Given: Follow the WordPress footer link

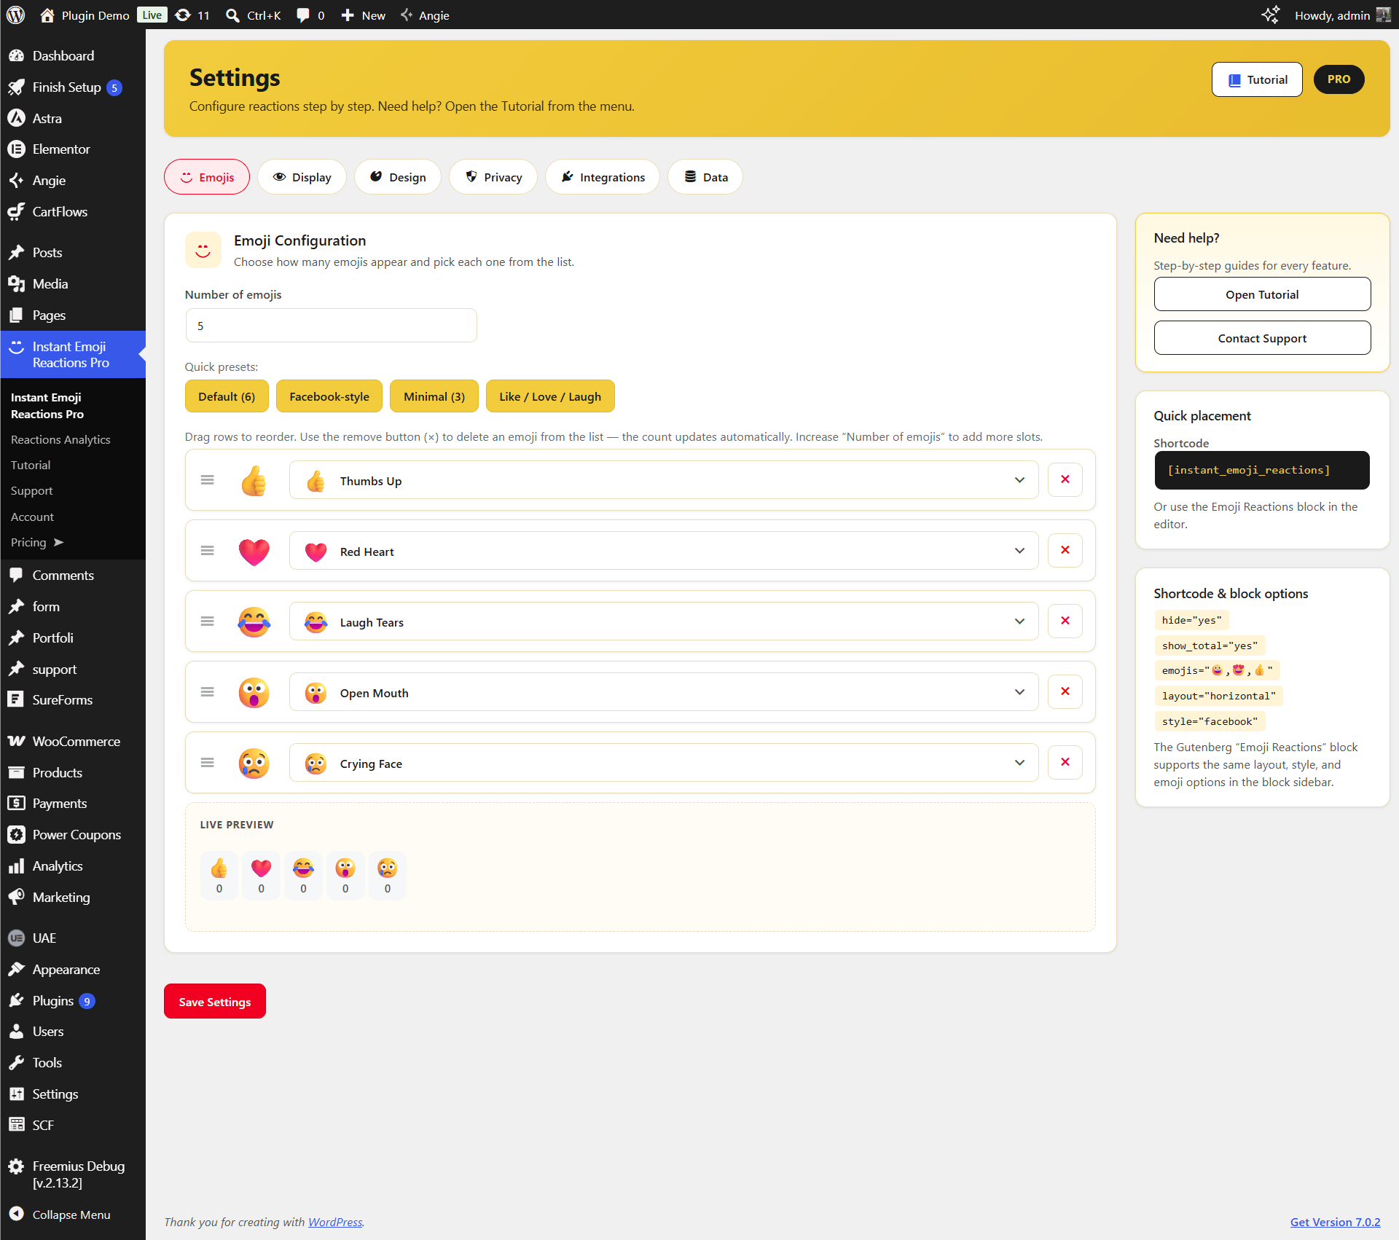Looking at the screenshot, I should (335, 1222).
